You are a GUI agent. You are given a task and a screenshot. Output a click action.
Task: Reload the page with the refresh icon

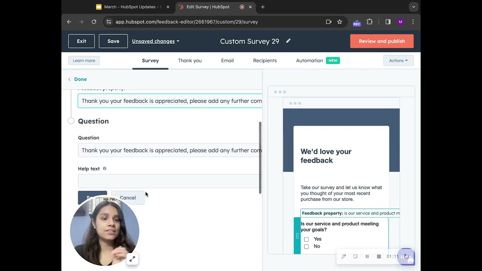pyautogui.click(x=94, y=22)
